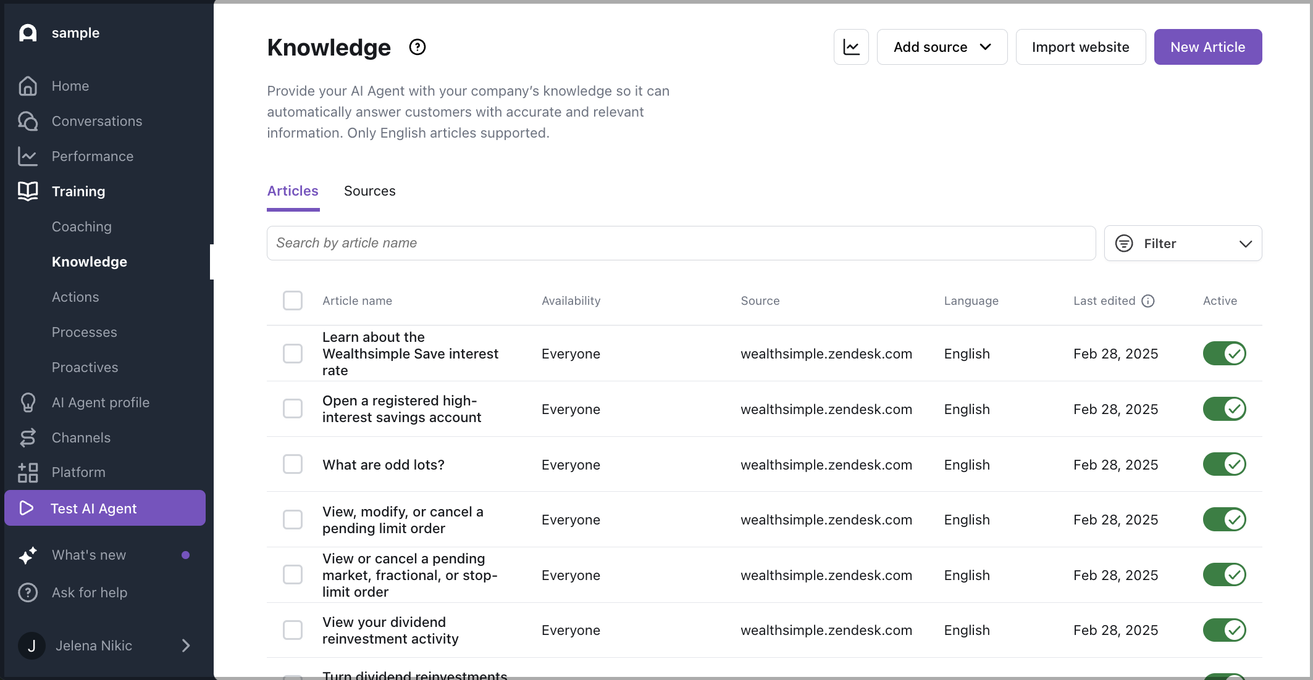
Task: Click the Knowledge help question mark icon
Action: click(417, 46)
